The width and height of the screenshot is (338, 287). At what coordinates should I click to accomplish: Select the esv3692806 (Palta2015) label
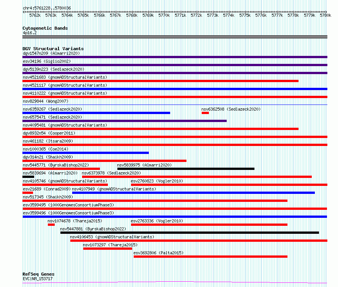point(158,253)
